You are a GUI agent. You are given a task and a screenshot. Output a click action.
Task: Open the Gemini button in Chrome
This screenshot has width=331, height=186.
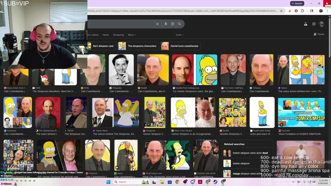click(x=297, y=3)
